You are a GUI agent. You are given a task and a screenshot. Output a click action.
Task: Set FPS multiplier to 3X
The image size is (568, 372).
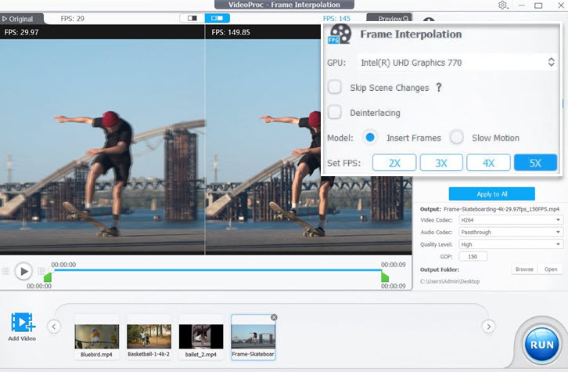[x=441, y=163]
